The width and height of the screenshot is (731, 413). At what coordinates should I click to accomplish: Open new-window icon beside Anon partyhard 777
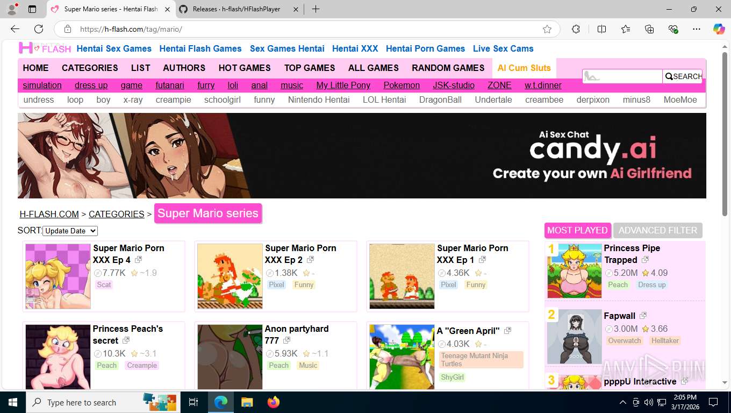pyautogui.click(x=286, y=340)
